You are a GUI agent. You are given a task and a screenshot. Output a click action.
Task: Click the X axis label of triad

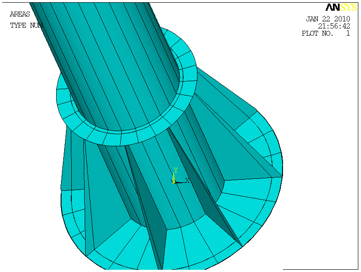coord(187,180)
